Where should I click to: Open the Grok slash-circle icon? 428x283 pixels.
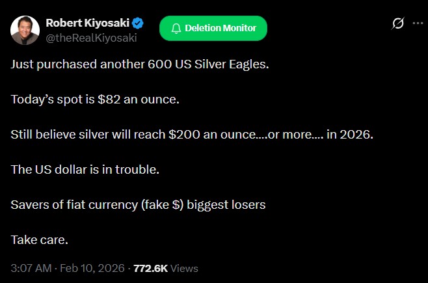[x=397, y=24]
